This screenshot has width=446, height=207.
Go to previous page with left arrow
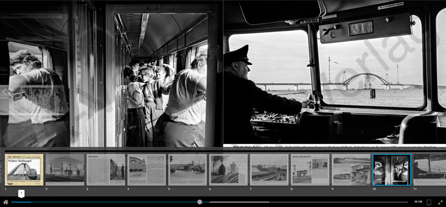pos(4,92)
